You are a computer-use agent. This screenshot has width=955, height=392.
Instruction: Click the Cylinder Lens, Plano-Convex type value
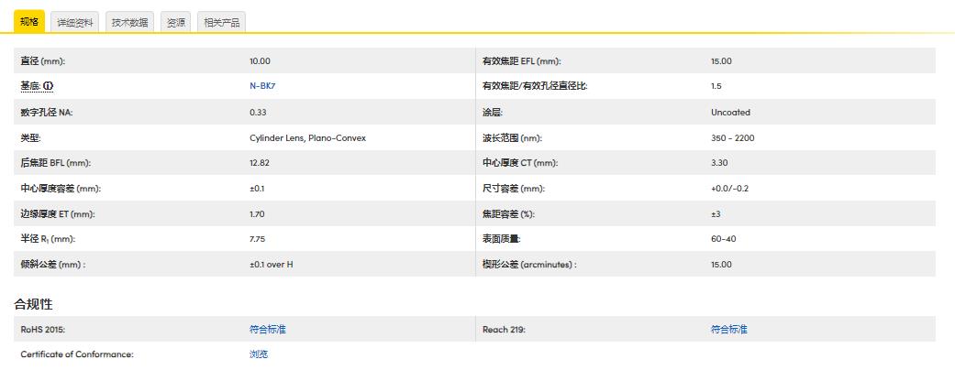point(307,138)
